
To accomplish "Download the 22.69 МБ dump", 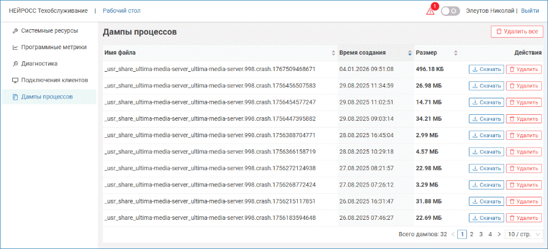I will pyautogui.click(x=487, y=217).
